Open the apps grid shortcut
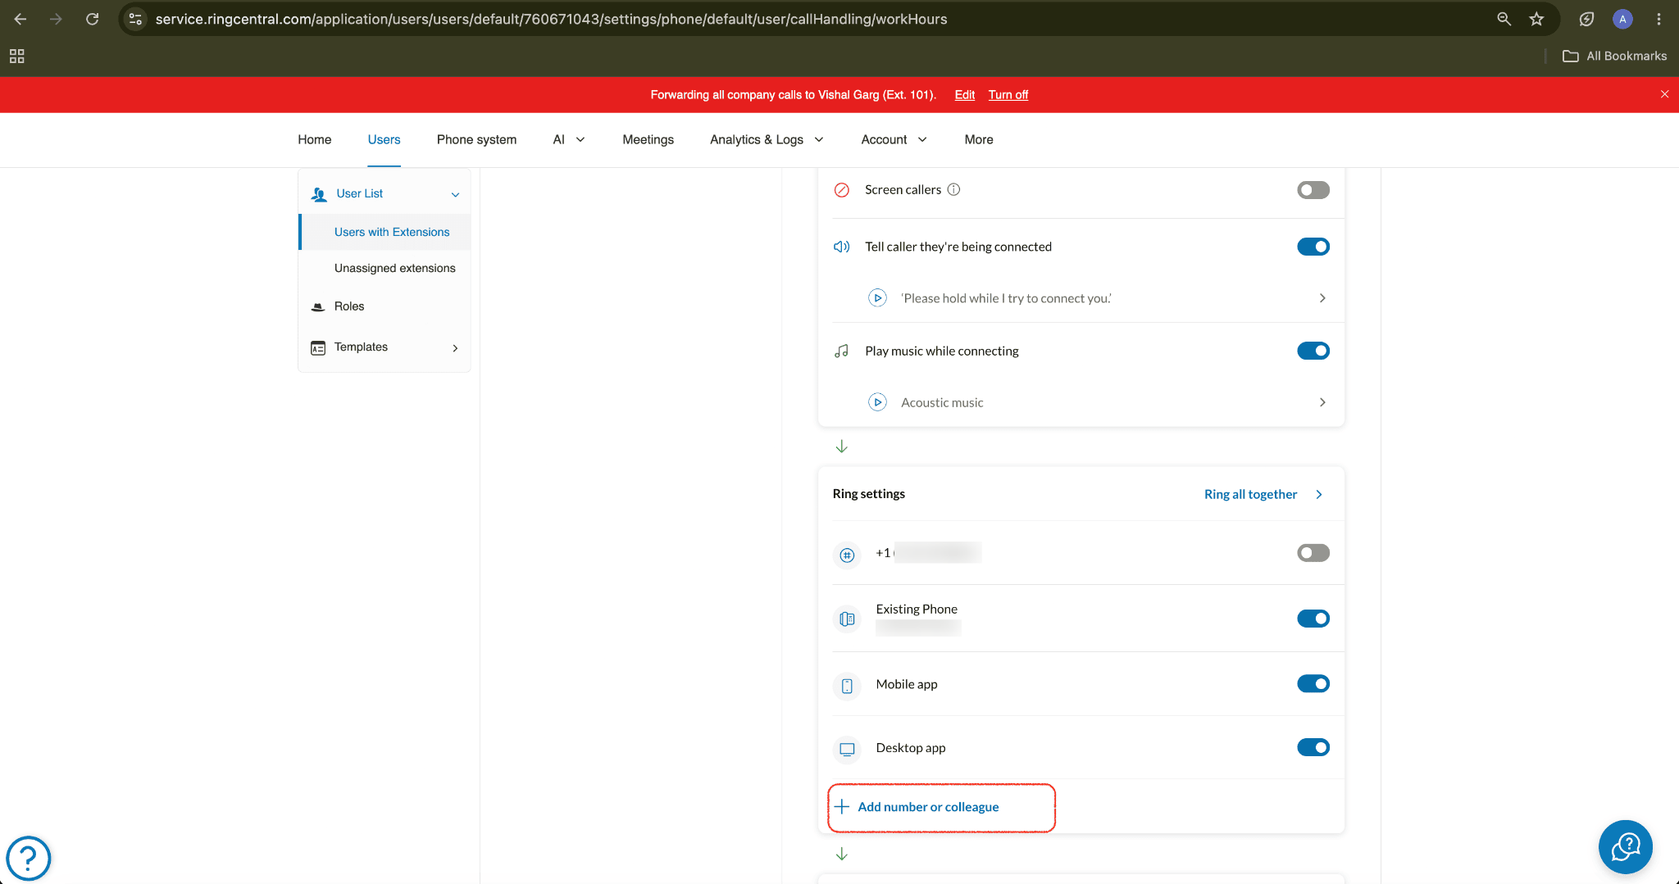The width and height of the screenshot is (1679, 884). click(x=16, y=56)
